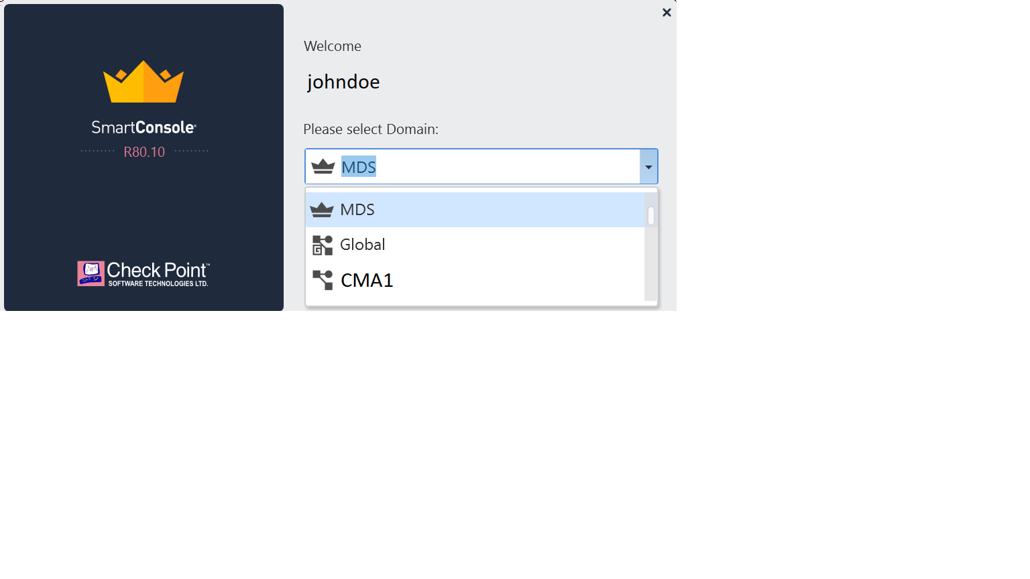Image resolution: width=1030 pixels, height=579 pixels.
Task: Close the SmartConsole login dialog
Action: [667, 12]
